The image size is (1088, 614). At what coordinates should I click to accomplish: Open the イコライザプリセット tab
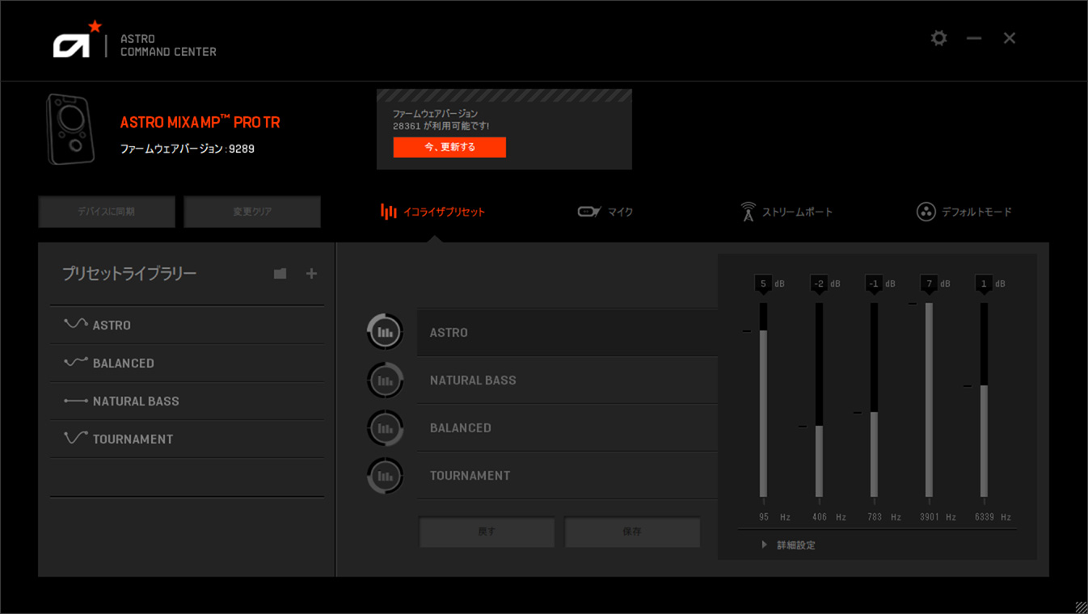pyautogui.click(x=433, y=212)
